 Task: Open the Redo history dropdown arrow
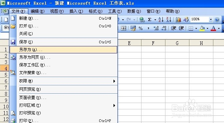(x=134, y=20)
